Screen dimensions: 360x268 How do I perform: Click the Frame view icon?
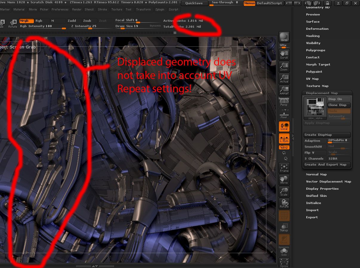[x=284, y=168]
